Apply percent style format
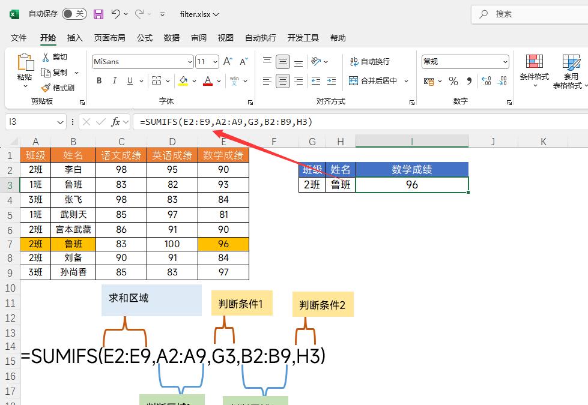Image resolution: width=588 pixels, height=405 pixels. [453, 81]
